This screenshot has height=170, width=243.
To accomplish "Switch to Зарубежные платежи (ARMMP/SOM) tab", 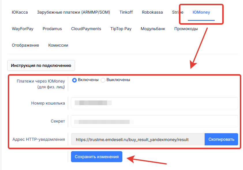I will point(74,12).
